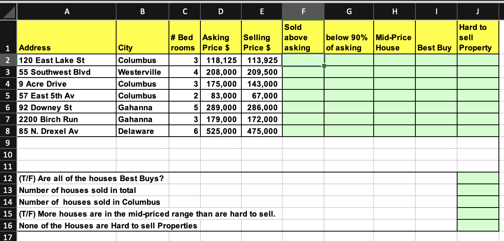Click row 12 header number
This screenshot has height=241, width=504.
[x=8, y=178]
